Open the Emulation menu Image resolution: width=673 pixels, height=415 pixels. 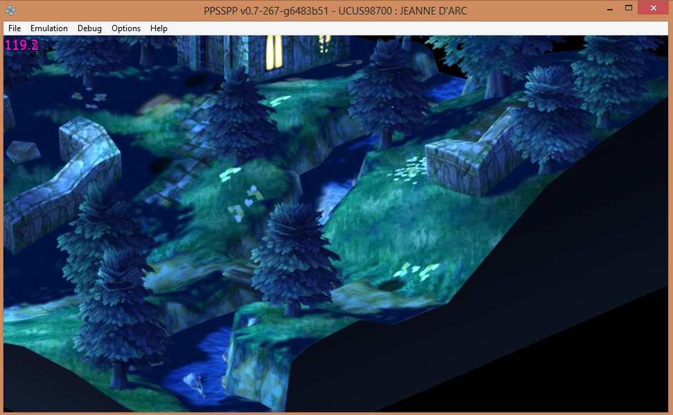click(x=49, y=28)
